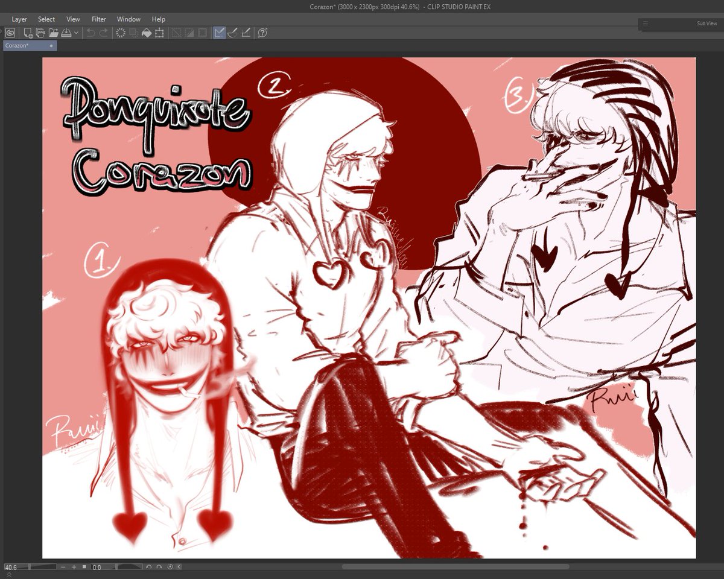Expand the collapsed left panel dock arrow

(x=1, y=33)
